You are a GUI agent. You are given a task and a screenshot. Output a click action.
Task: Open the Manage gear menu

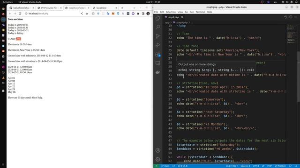(x=158, y=159)
